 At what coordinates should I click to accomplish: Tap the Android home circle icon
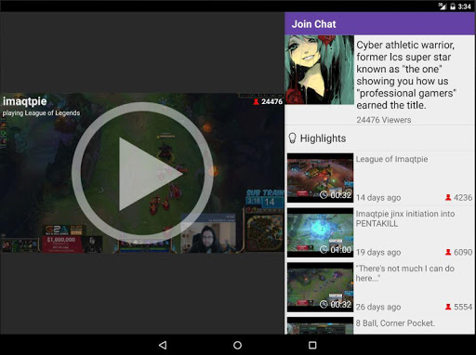tap(238, 345)
